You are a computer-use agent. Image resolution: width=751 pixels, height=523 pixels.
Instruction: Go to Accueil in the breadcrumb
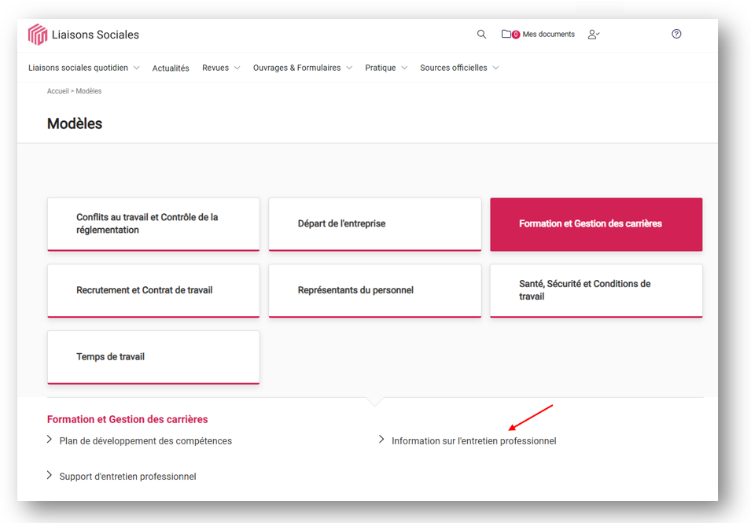pos(58,91)
